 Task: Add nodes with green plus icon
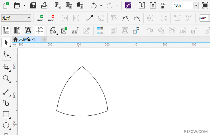pyautogui.click(x=40, y=18)
